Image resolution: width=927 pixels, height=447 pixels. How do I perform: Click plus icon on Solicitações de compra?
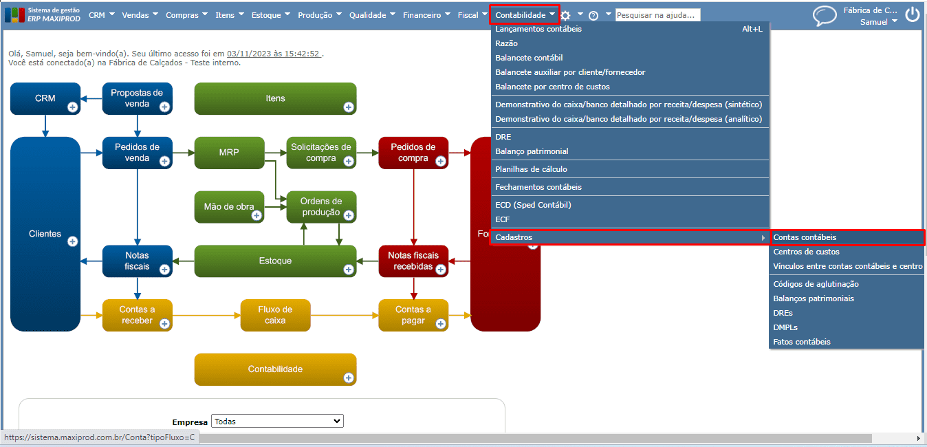point(349,161)
